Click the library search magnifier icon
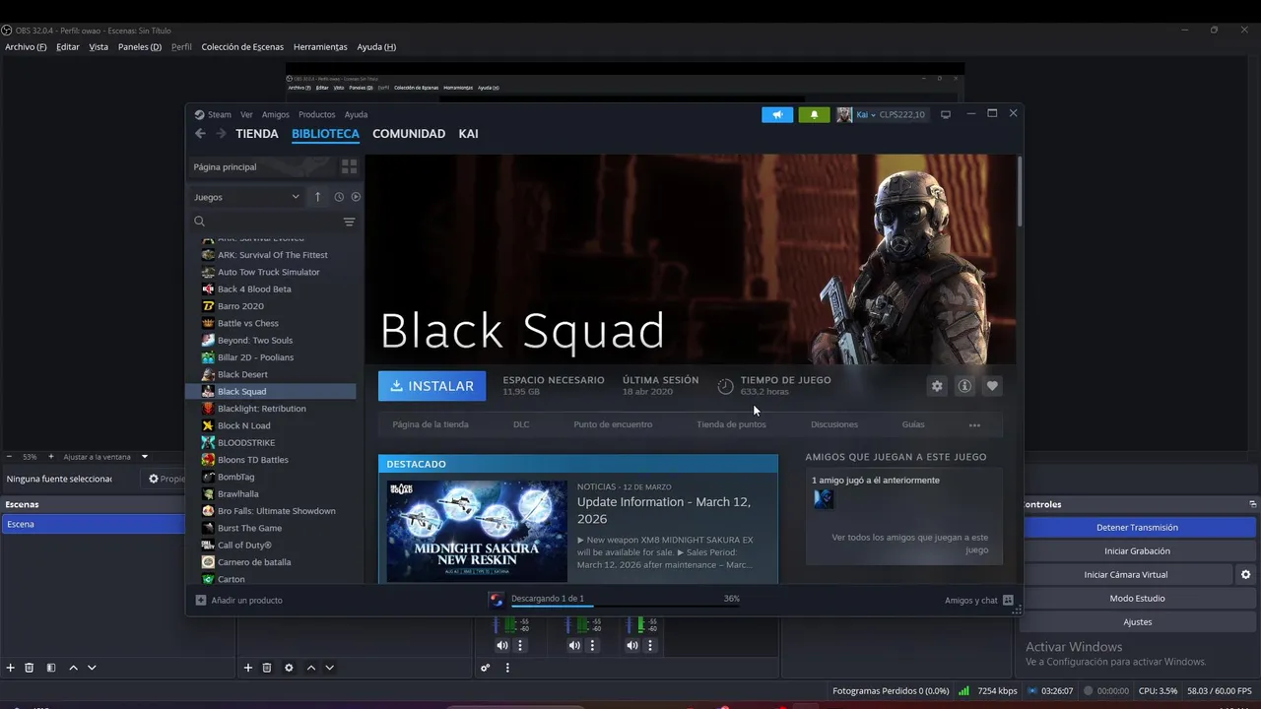 coord(199,223)
